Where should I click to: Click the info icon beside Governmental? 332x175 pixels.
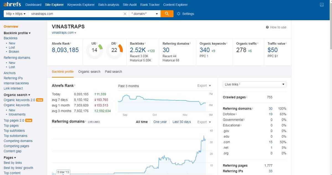[x=245, y=120]
